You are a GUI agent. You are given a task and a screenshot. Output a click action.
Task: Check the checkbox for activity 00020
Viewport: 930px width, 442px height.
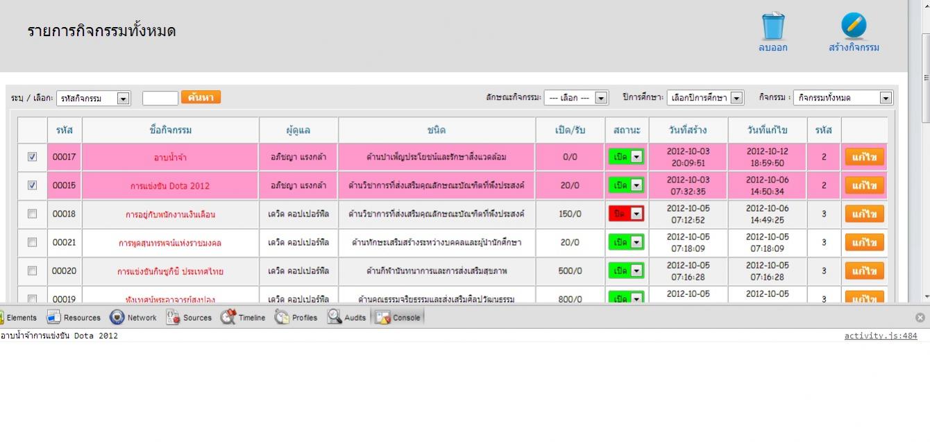coord(32,271)
